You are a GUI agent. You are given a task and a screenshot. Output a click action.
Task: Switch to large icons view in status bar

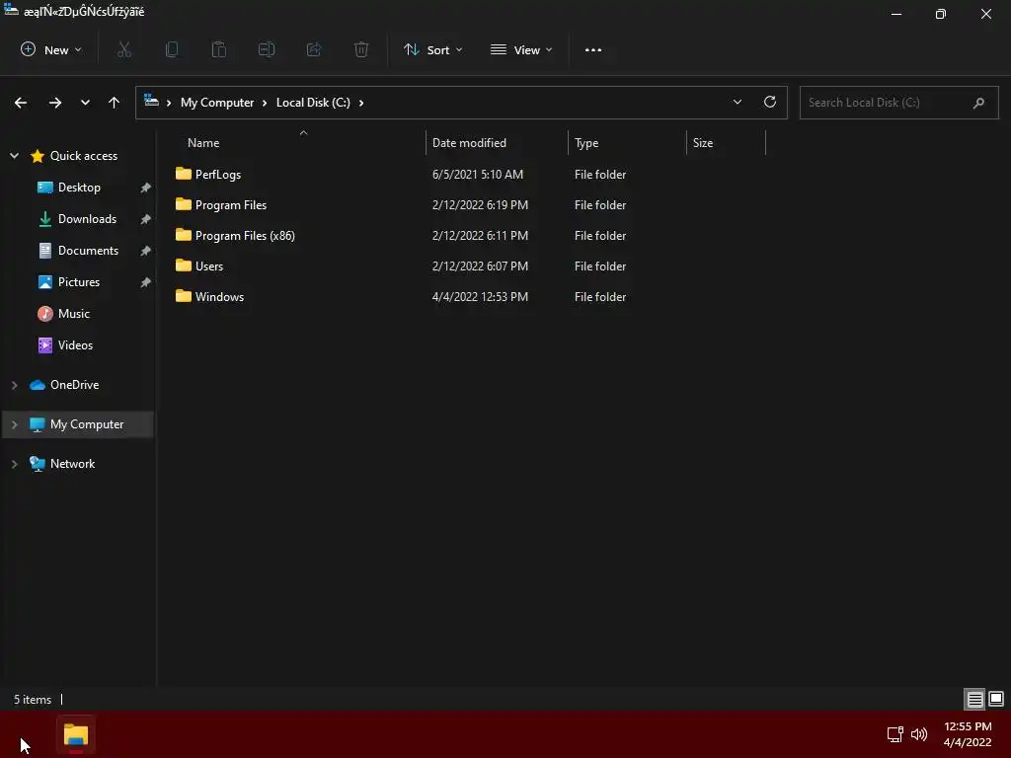click(996, 699)
